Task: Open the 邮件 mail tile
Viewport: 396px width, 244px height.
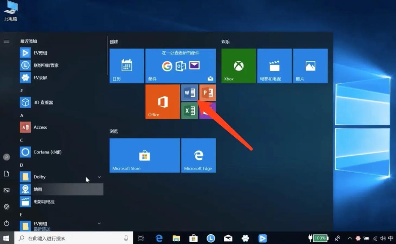Action: tap(181, 66)
